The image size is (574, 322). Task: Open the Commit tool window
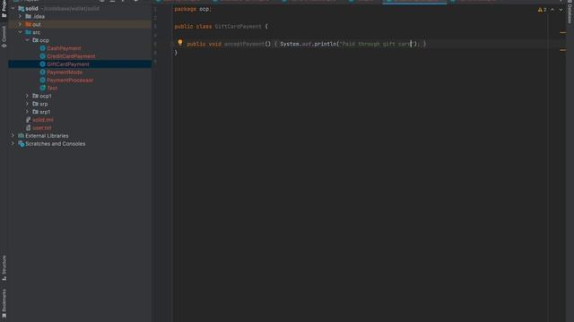click(4, 37)
